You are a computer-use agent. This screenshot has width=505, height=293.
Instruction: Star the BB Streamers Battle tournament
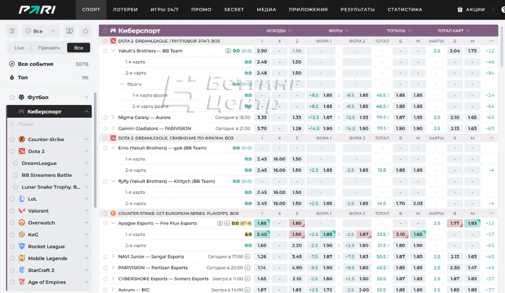(16, 175)
